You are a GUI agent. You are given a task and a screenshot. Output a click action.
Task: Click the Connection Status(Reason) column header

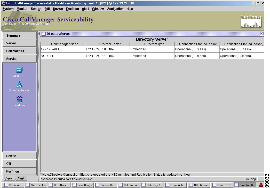[197, 44]
